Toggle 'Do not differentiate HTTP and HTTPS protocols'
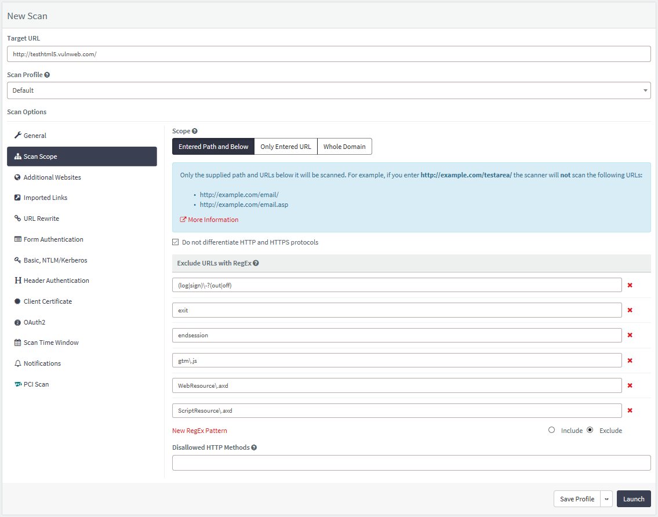 click(176, 242)
